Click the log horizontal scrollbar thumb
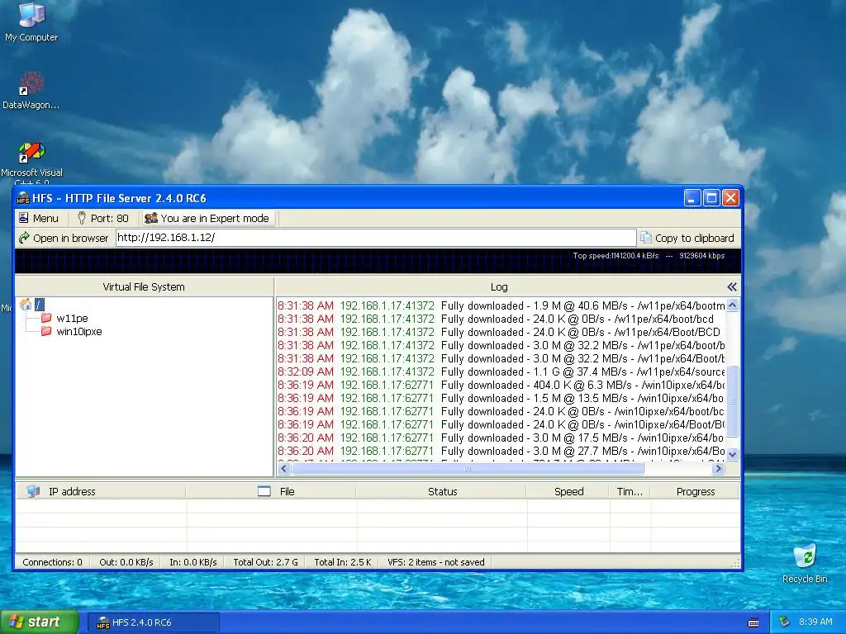Screen dimensions: 846x634 [x=468, y=469]
